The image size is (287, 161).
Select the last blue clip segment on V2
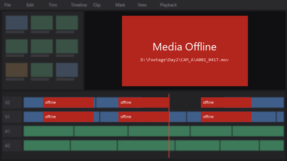(x=268, y=102)
